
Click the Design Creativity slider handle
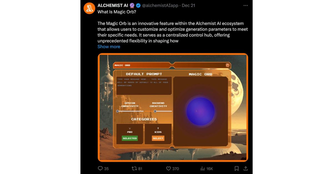(x=118, y=111)
